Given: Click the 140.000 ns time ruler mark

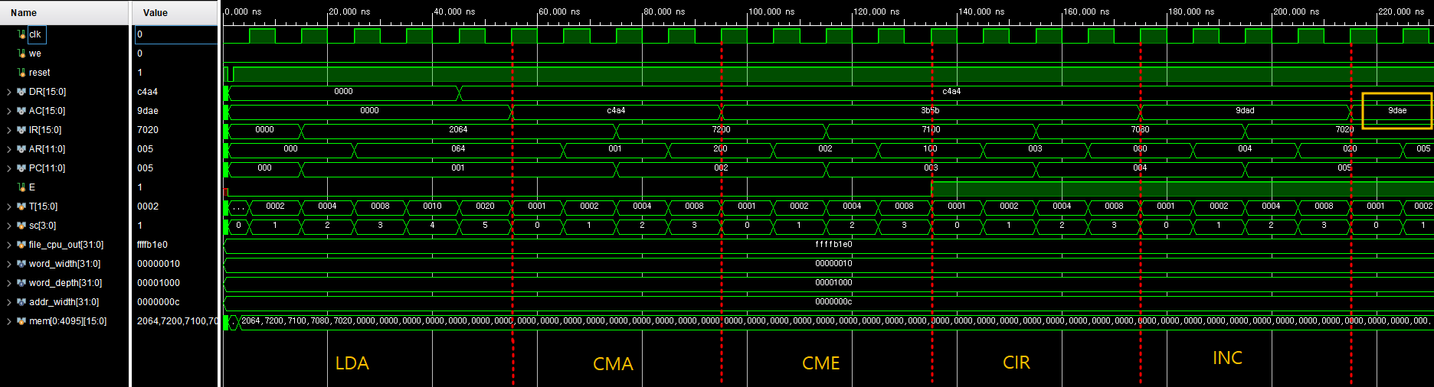Looking at the screenshot, I should [x=982, y=11].
